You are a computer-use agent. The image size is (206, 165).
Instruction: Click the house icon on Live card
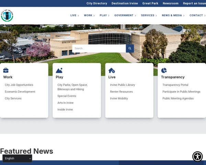(112, 70)
